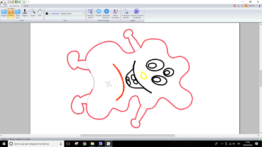Activate the Pan hand tool
Screen dimensions: 262x147
coord(40,13)
